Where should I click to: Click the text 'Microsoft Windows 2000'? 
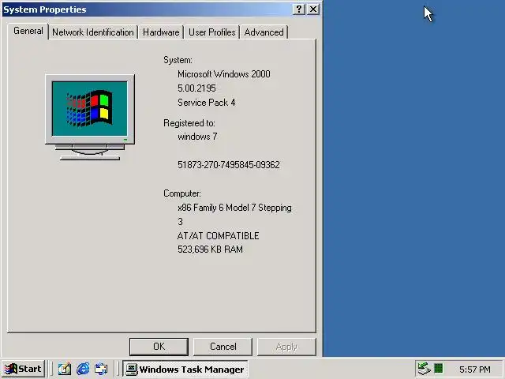click(224, 74)
